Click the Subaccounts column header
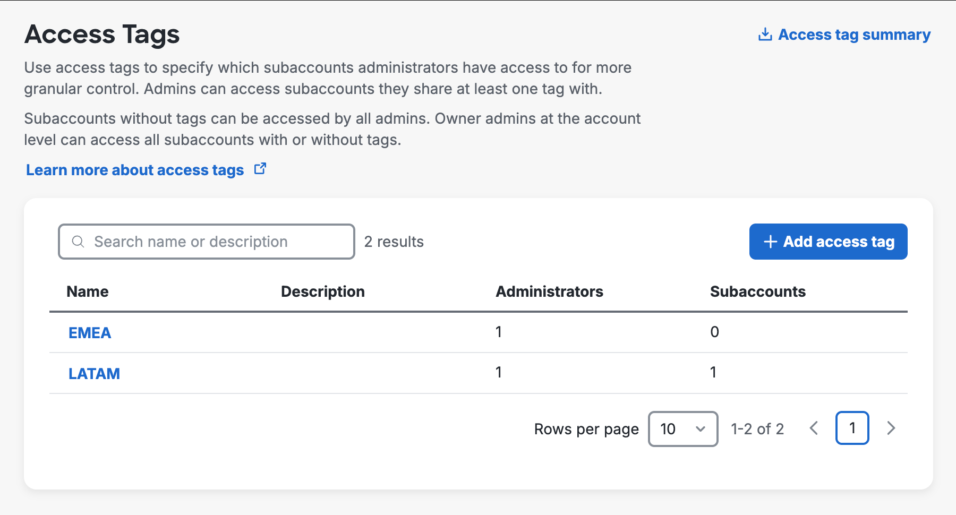 point(757,291)
